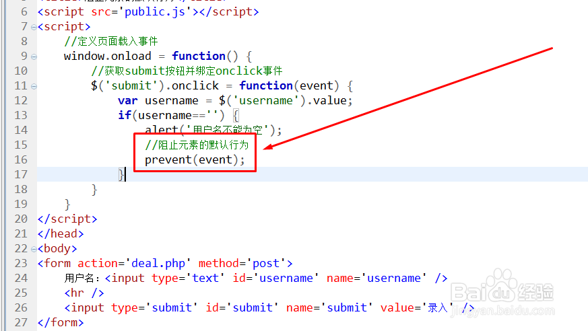Collapse the body tag fold at line 22
588x331 pixels.
coord(34,249)
